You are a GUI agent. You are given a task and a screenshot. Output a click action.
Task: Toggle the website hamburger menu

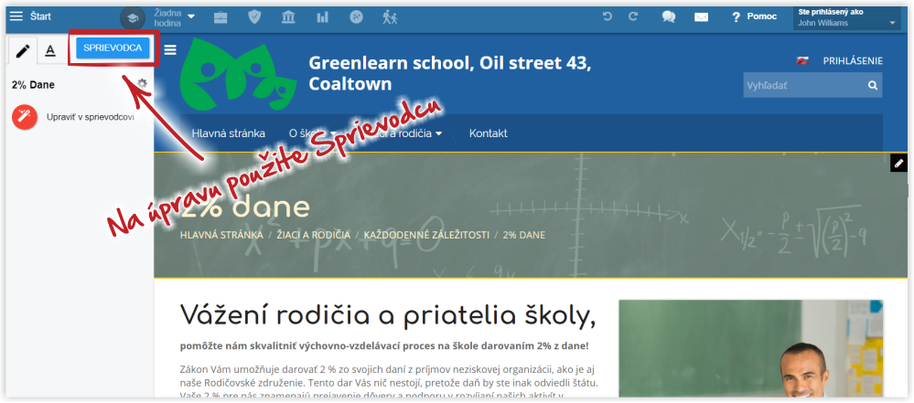(170, 50)
